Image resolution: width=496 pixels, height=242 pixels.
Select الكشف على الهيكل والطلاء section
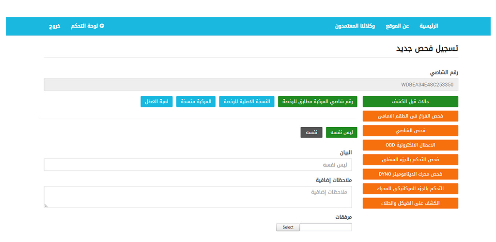pos(410,203)
